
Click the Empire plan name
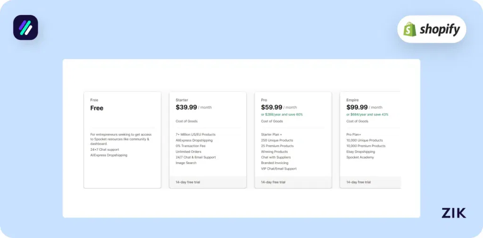click(352, 100)
